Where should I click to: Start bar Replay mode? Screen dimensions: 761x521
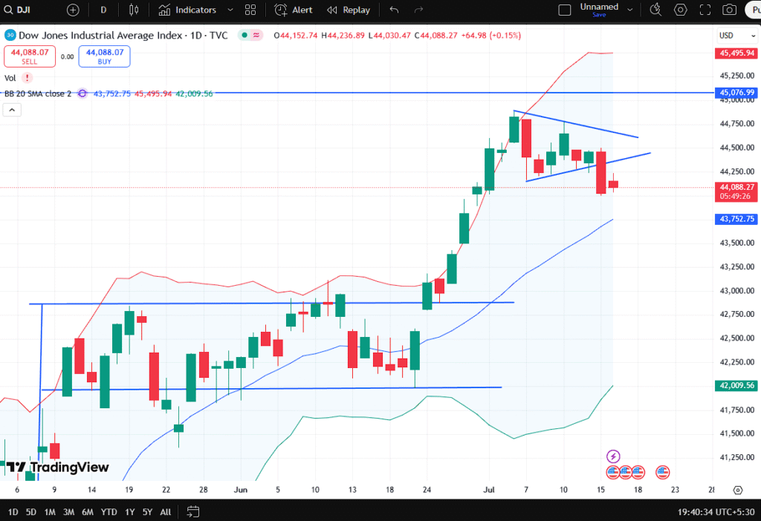348,10
